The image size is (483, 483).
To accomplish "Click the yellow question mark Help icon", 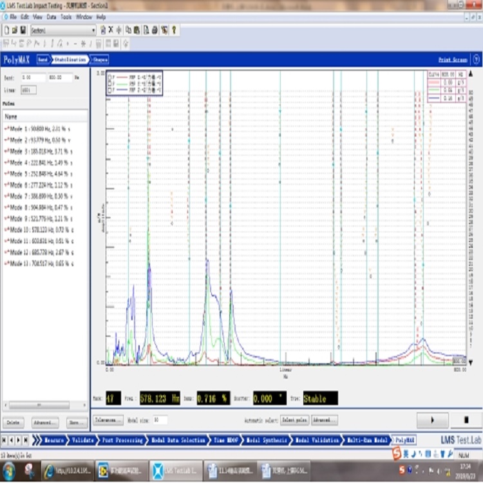I will click(174, 30).
